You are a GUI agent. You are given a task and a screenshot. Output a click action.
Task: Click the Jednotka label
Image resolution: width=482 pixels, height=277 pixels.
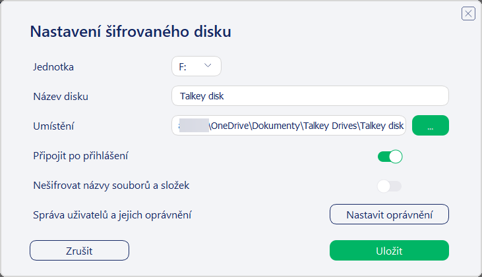pos(53,67)
